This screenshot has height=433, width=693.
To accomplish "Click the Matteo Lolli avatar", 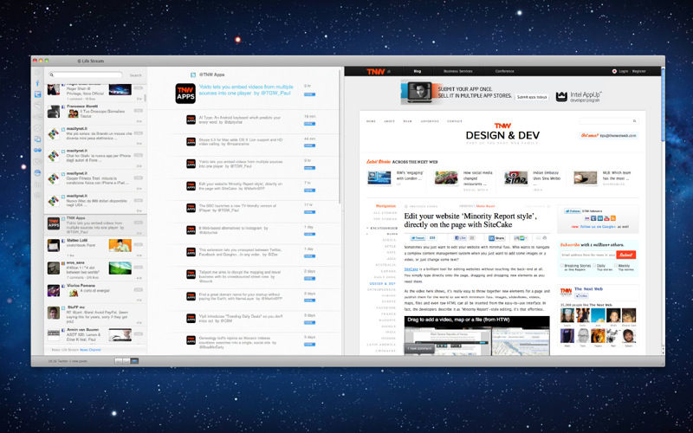I will (x=54, y=245).
